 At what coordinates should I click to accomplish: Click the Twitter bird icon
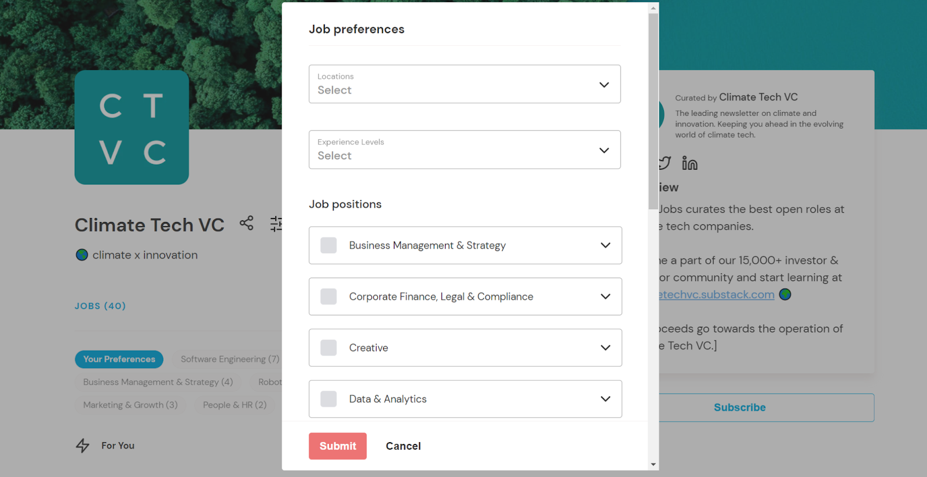(x=665, y=163)
